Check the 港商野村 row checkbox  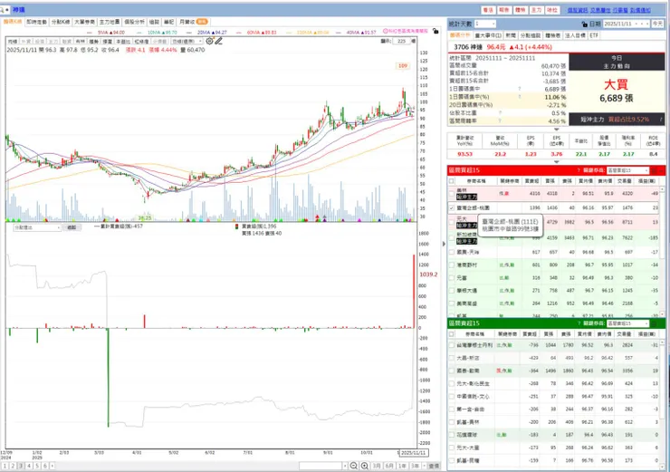pos(452,265)
